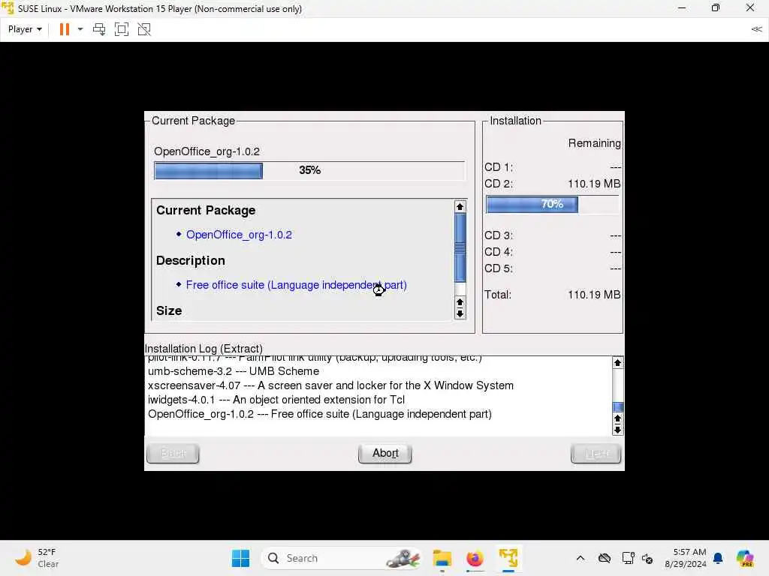This screenshot has height=576, width=769.
Task: Click the VMware window title icon
Action: pyautogui.click(x=8, y=8)
